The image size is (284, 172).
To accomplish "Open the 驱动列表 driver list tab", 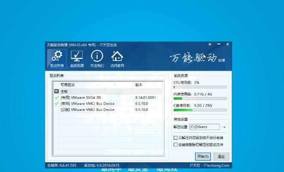I will 57,59.
